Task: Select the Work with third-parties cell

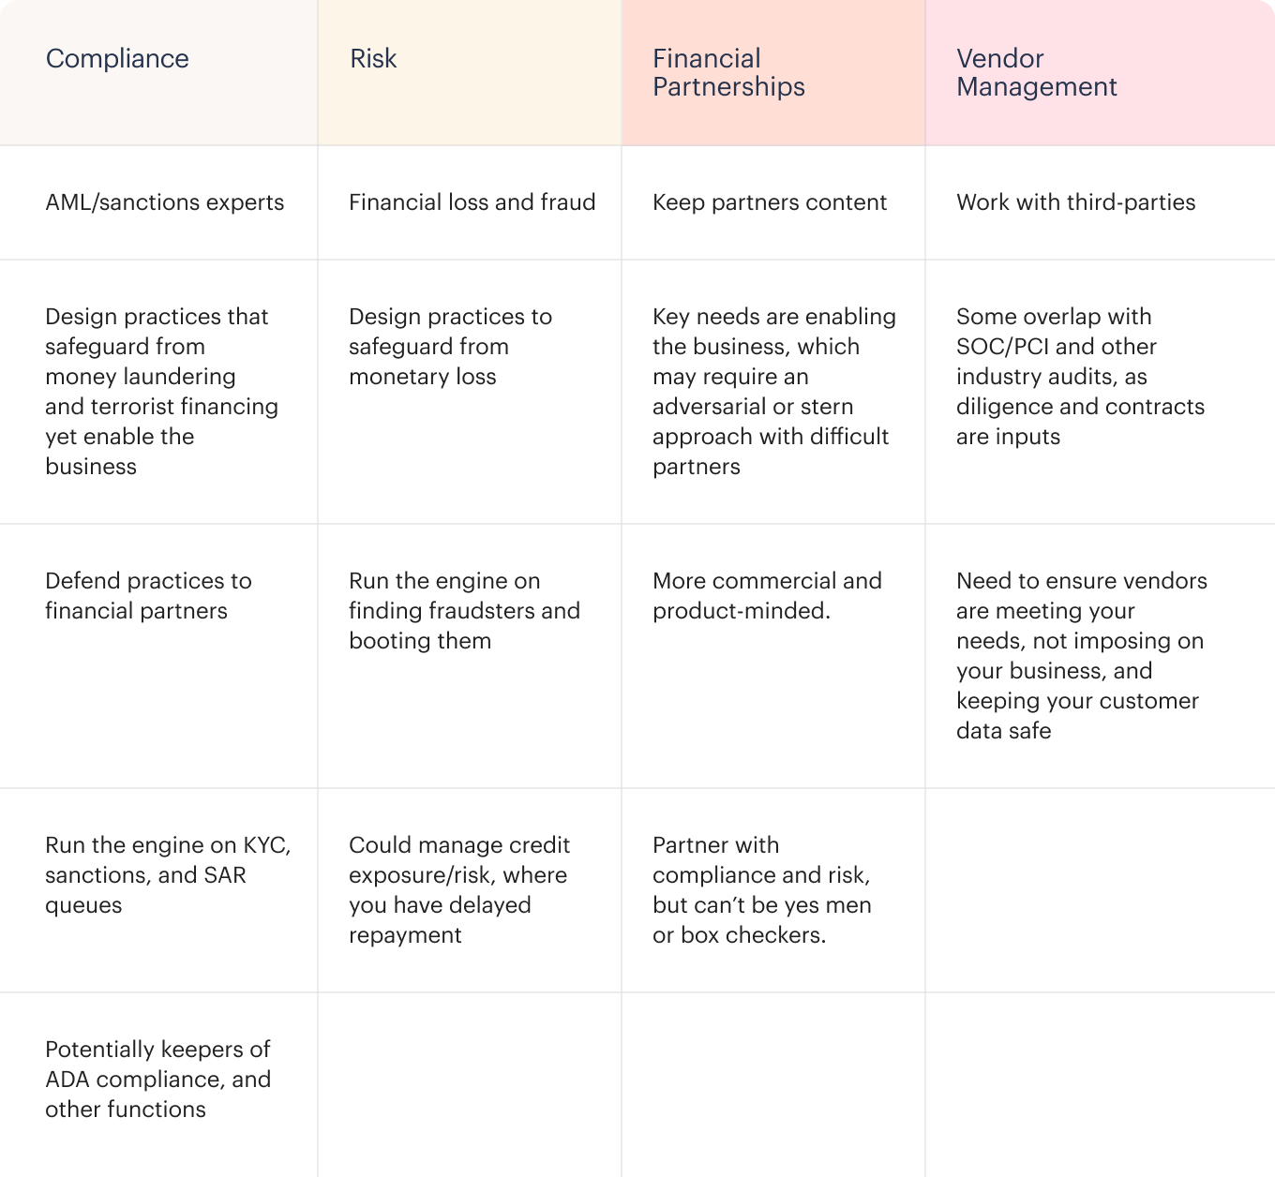Action: pos(1075,202)
